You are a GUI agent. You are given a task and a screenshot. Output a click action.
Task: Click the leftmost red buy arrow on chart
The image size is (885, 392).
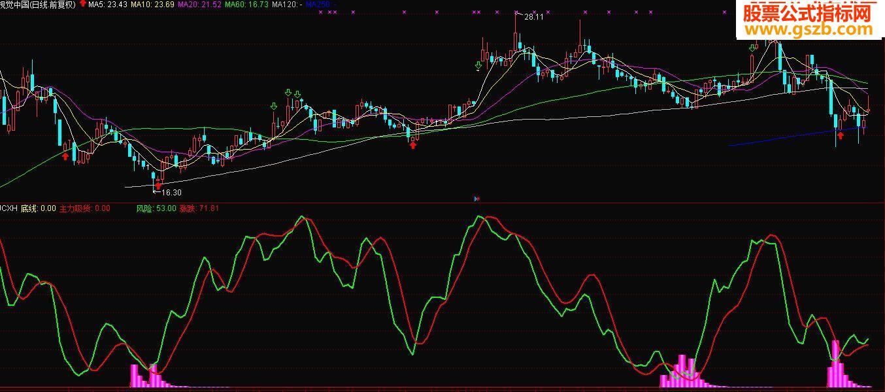(65, 155)
